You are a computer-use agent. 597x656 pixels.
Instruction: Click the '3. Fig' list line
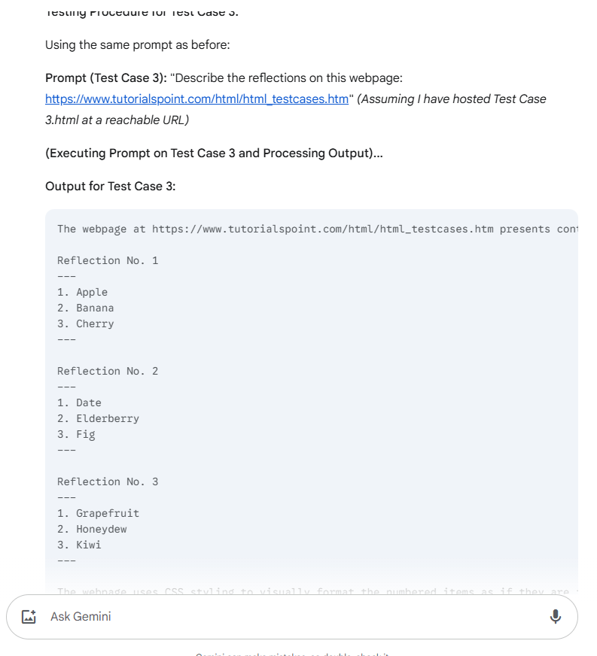click(x=76, y=434)
